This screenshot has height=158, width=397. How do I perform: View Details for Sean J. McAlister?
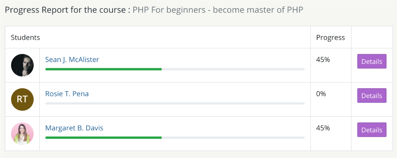(372, 61)
